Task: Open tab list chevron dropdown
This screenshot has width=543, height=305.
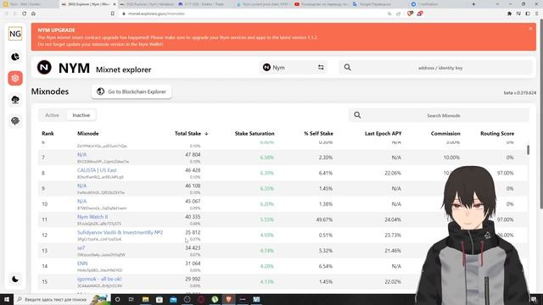Action: pyautogui.click(x=497, y=4)
